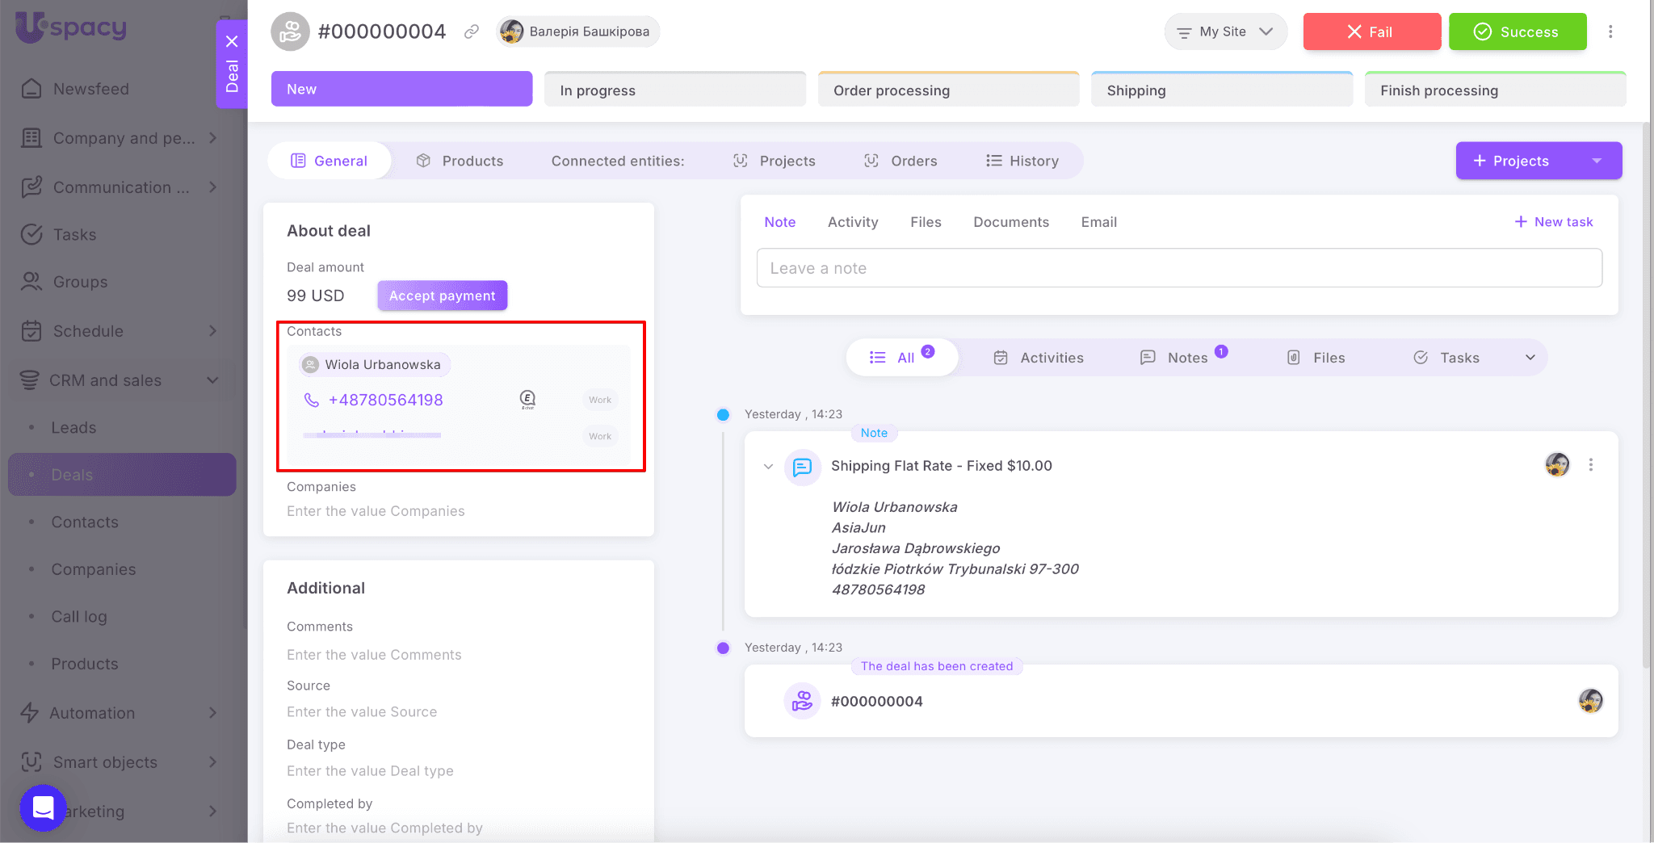Click the Leave a note field
This screenshot has height=843, width=1654.
pyautogui.click(x=1178, y=268)
